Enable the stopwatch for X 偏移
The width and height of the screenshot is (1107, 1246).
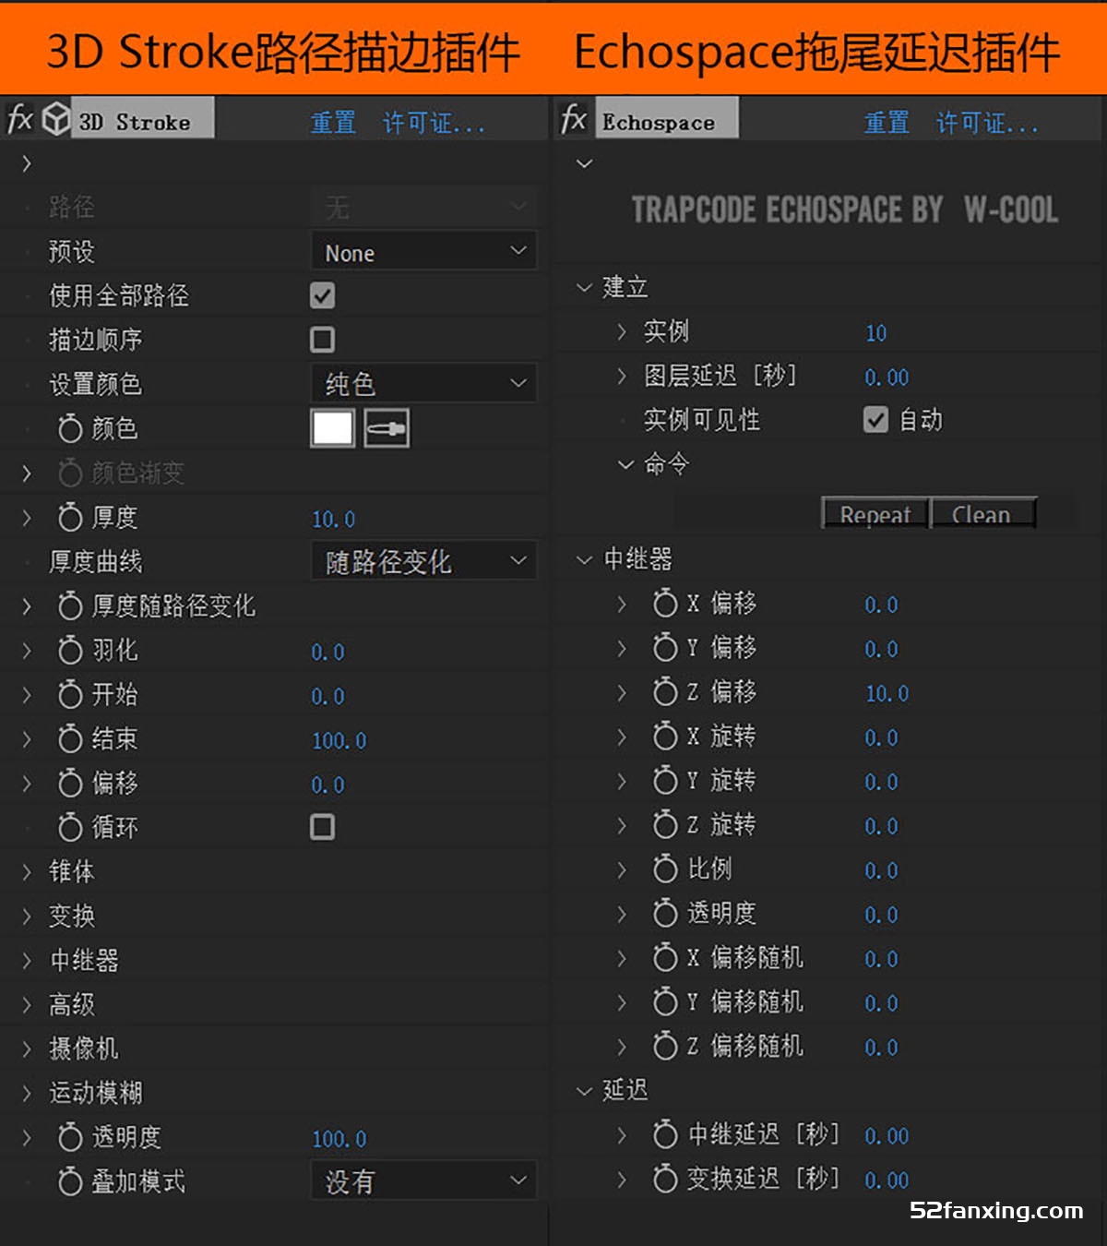[x=665, y=604]
